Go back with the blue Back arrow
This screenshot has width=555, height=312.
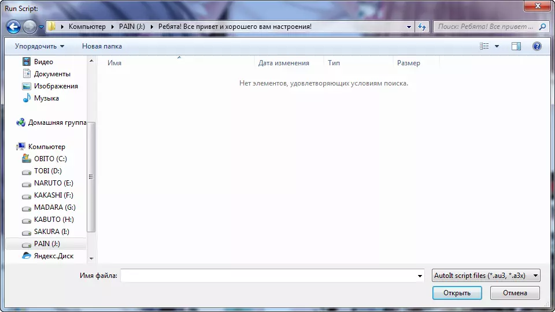click(13, 27)
